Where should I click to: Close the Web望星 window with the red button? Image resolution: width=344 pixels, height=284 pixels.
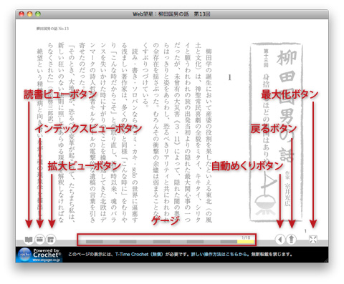click(21, 14)
